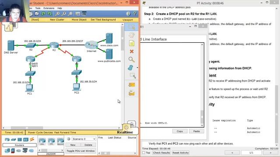Select the End Devices category icon
280x157 pixels.
click(7, 150)
